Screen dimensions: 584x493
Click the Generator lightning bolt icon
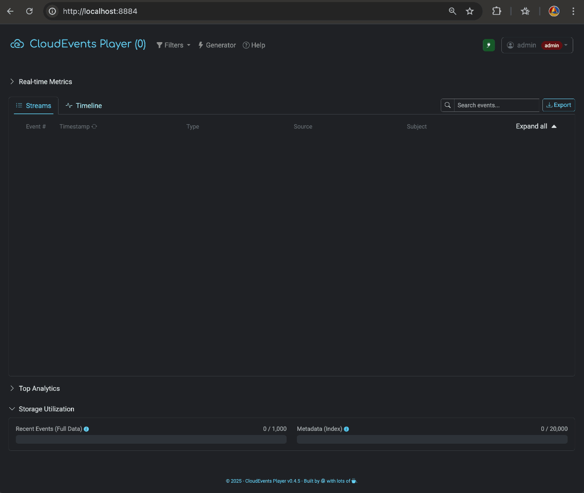pyautogui.click(x=200, y=45)
